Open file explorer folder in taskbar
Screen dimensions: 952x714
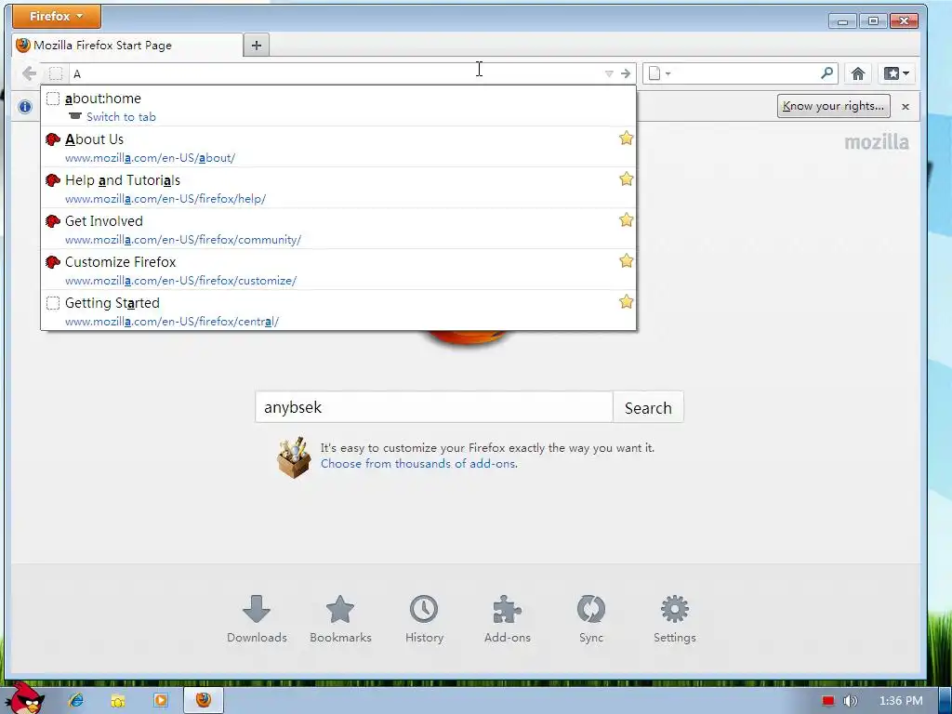tap(118, 701)
